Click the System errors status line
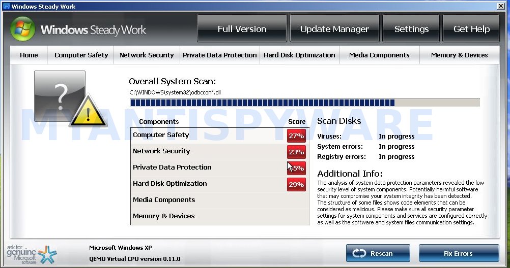This screenshot has width=510, height=268. (x=366, y=146)
